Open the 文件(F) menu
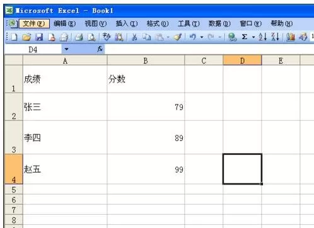This screenshot has height=228, width=314. 34,23
